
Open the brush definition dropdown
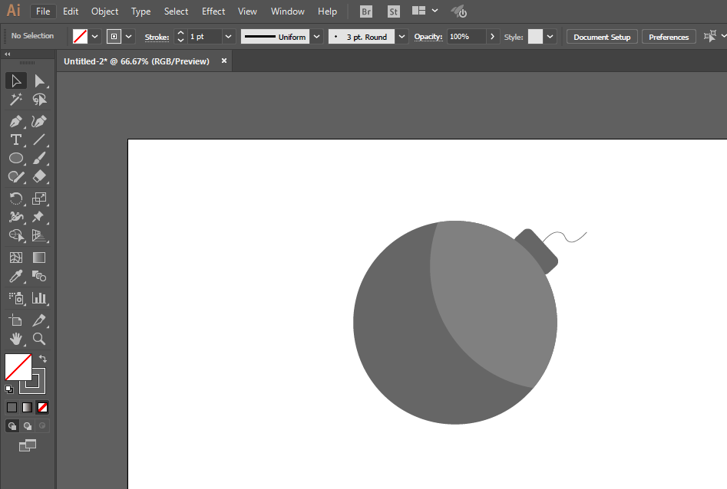tap(402, 37)
